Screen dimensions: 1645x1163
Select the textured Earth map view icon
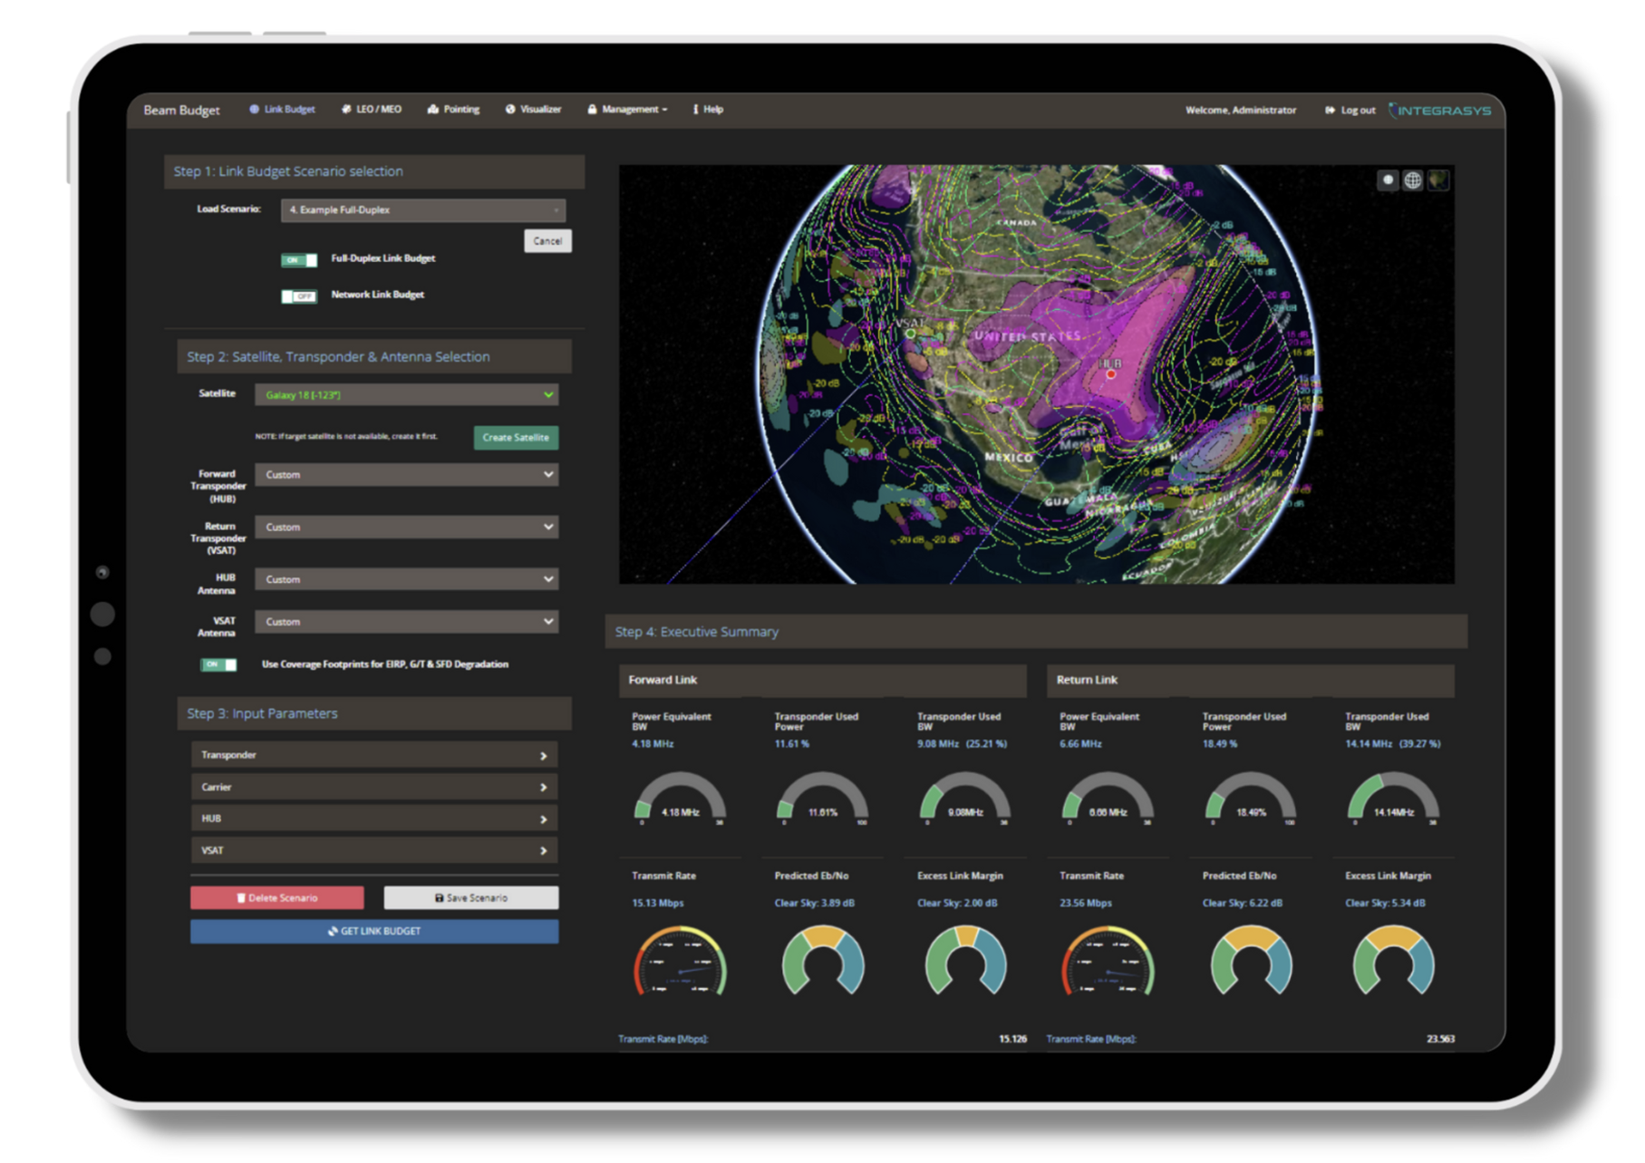(x=1438, y=179)
